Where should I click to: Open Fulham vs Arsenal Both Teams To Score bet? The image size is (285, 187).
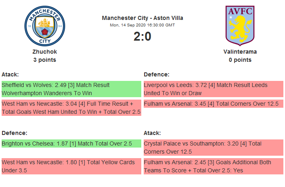tap(213, 166)
